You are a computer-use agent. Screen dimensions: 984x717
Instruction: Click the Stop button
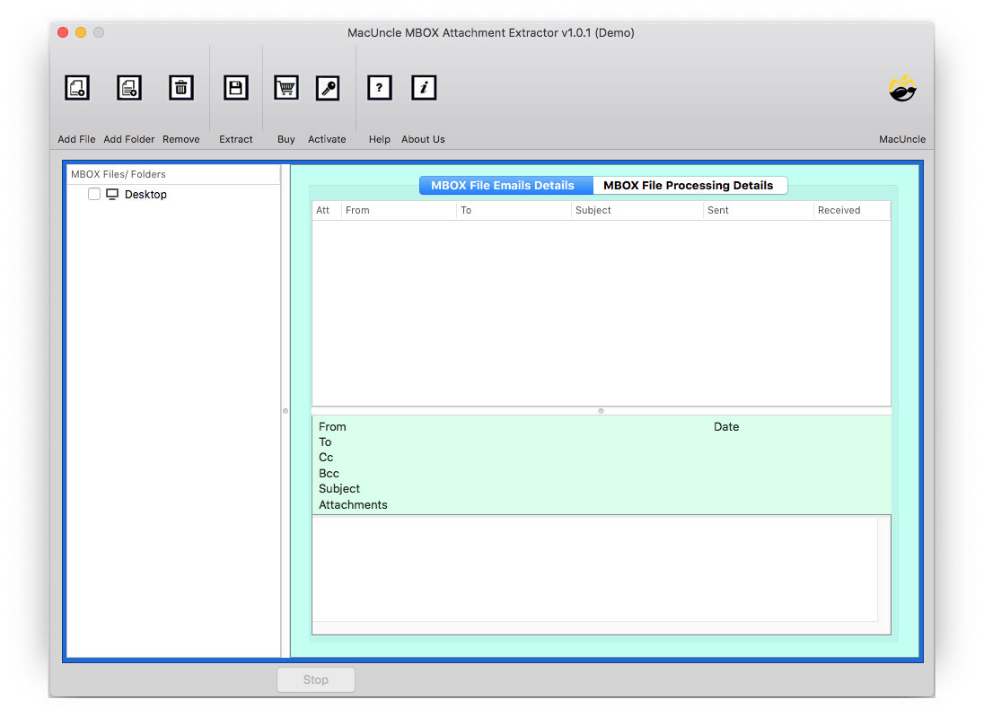tap(315, 679)
